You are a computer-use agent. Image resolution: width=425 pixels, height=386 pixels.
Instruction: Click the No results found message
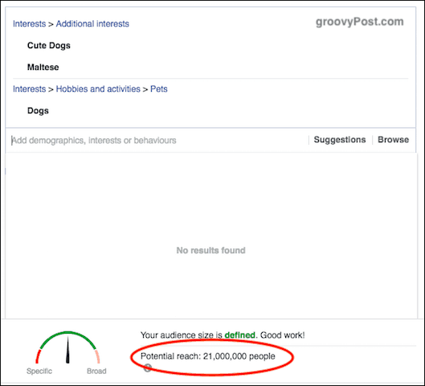(210, 250)
